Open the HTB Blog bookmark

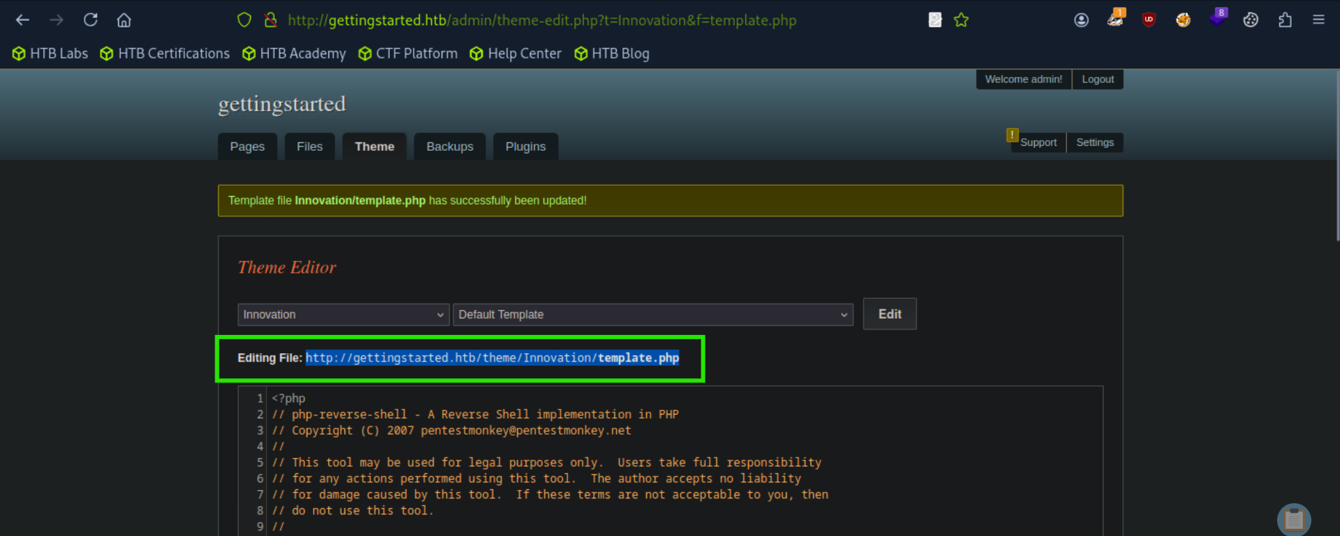click(x=612, y=54)
